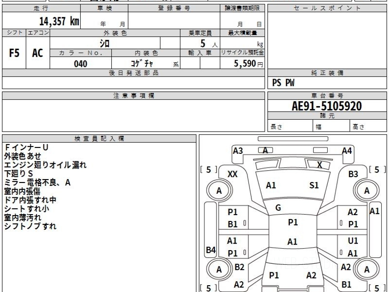Select the 室内薄汚れ note
The width and height of the screenshot is (389, 292).
[x=23, y=217]
